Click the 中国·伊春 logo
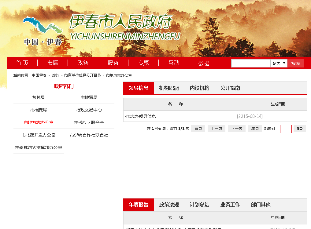 click(x=43, y=31)
